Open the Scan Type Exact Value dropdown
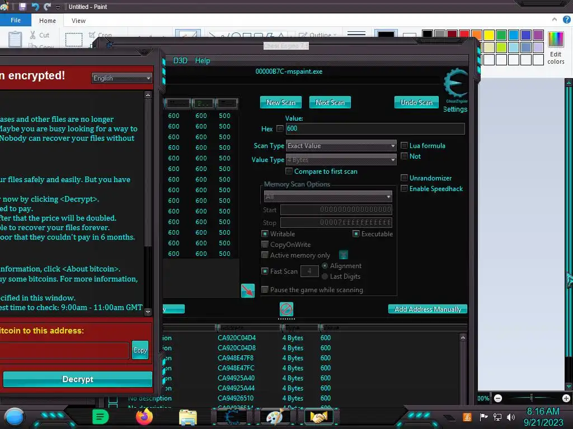 (x=341, y=146)
